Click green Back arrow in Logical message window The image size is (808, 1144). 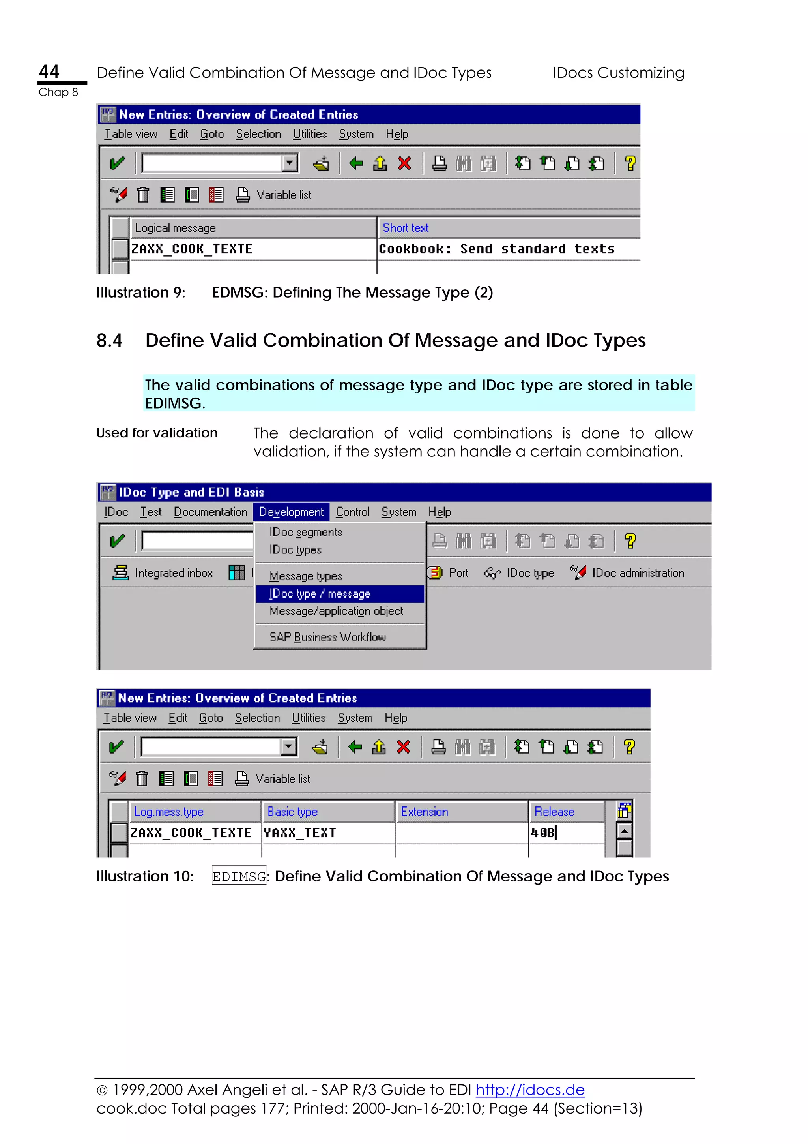(x=356, y=163)
